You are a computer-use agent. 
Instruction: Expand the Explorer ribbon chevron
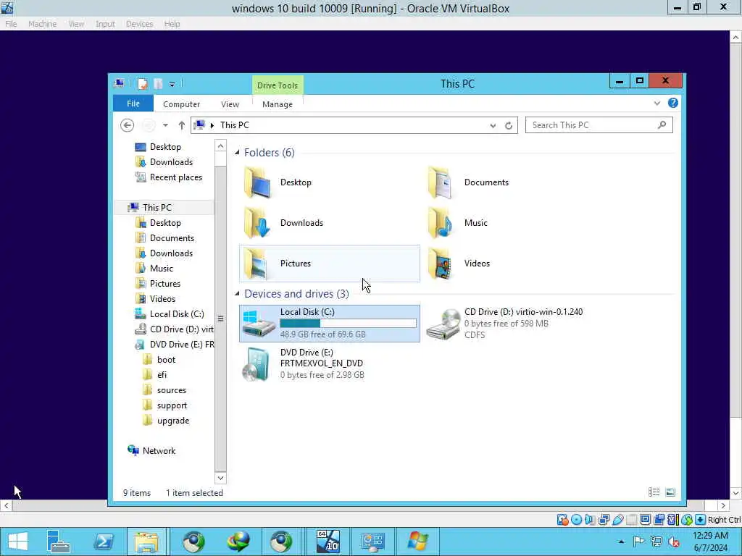(x=656, y=103)
